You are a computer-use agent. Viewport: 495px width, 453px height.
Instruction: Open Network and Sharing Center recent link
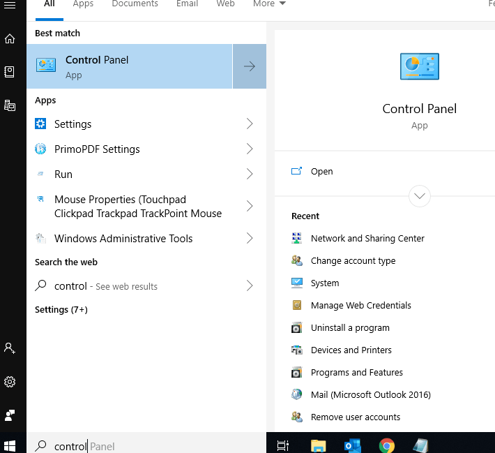point(367,238)
